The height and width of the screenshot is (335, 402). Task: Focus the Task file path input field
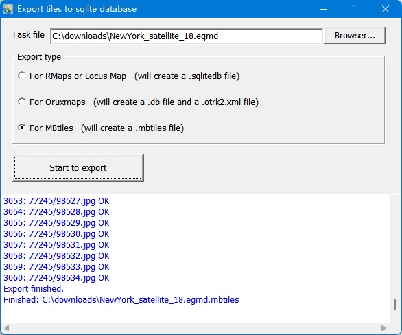[x=187, y=36]
